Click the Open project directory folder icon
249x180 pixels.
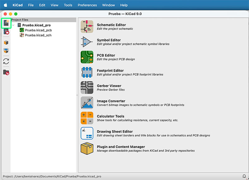click(x=6, y=72)
